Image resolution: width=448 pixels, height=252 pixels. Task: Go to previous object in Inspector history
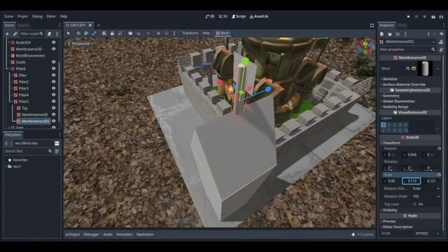428,34
